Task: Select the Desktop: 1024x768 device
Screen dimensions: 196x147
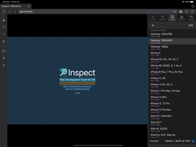Action: pos(172,35)
